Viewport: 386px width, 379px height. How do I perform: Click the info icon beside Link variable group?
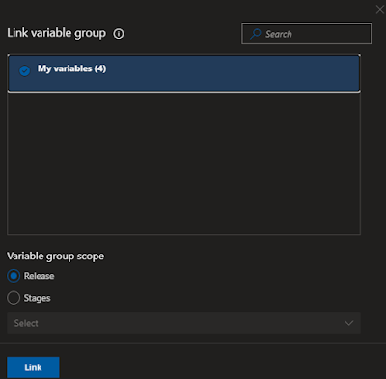tap(119, 34)
